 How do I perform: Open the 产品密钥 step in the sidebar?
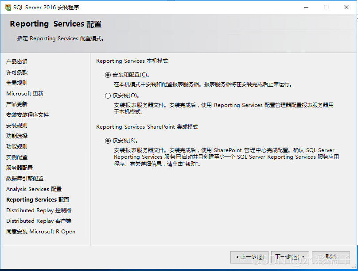(x=17, y=62)
